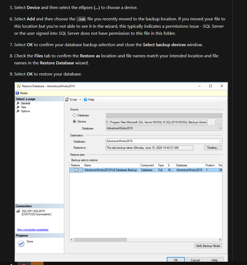Click the Verify Backup Media button
The width and height of the screenshot is (247, 265).
[208, 246]
